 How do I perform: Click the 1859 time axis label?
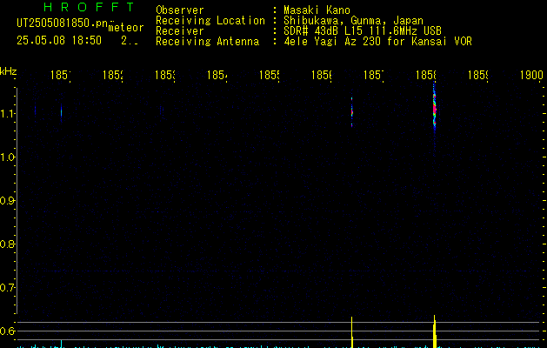coord(478,75)
